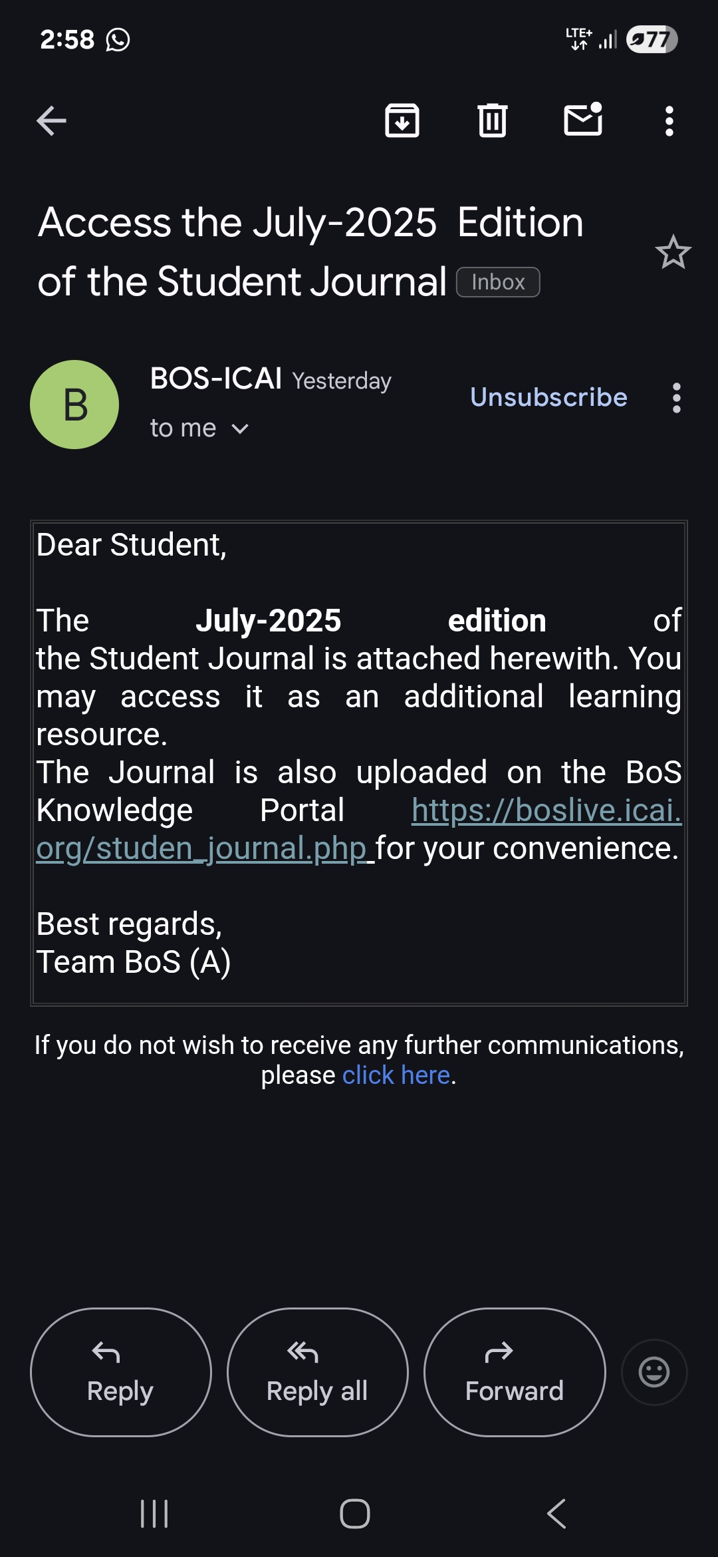Star this Student Journal email
The image size is (718, 1557).
click(673, 253)
